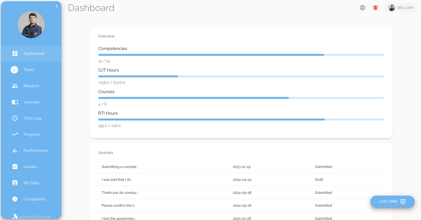The width and height of the screenshot is (421, 220).
Task: Open the 'Submitting a complai...' journal entry
Action: [x=120, y=167]
